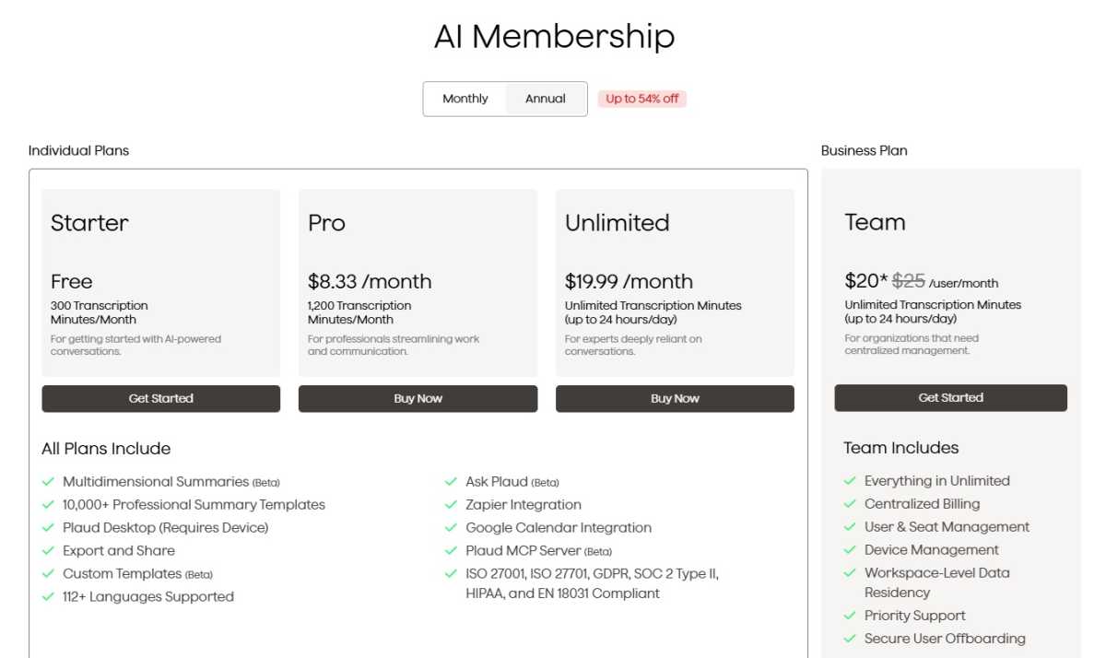Image resolution: width=1106 pixels, height=658 pixels.
Task: Click the 'AI Membership' heading
Action: pyautogui.click(x=555, y=37)
